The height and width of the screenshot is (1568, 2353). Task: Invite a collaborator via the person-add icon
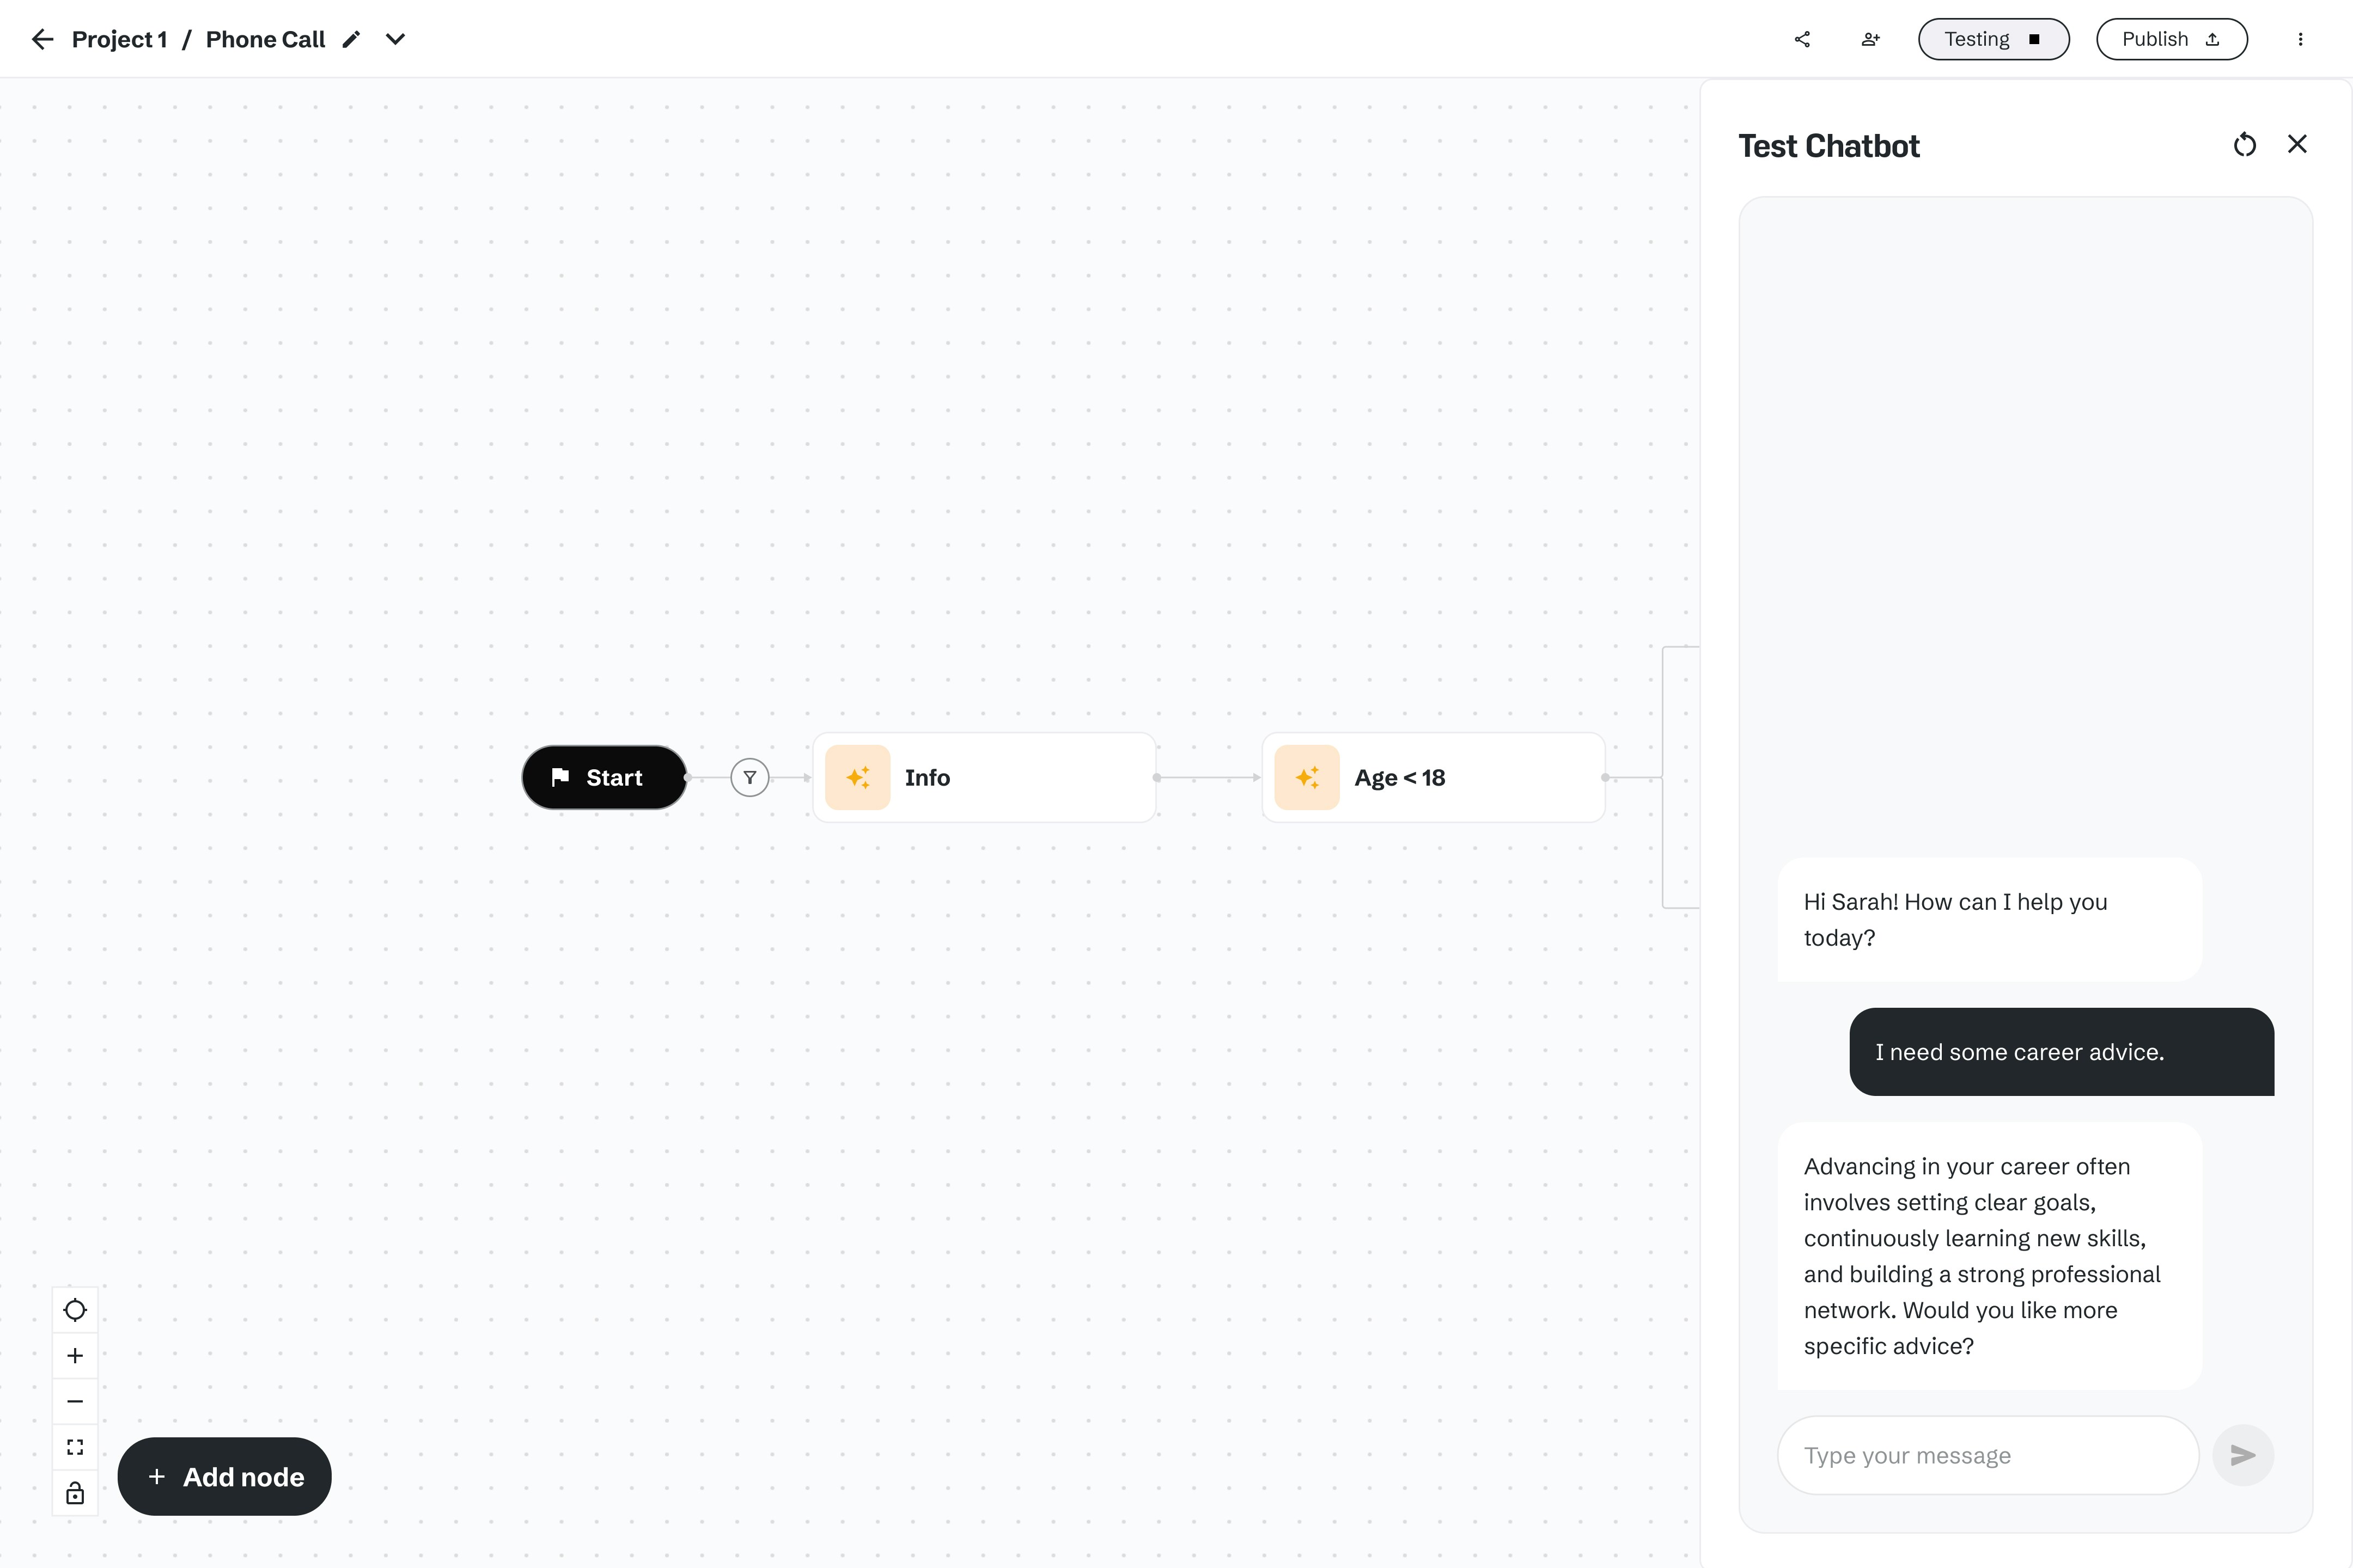click(1870, 39)
